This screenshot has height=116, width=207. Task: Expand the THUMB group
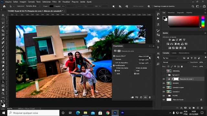click(x=167, y=96)
